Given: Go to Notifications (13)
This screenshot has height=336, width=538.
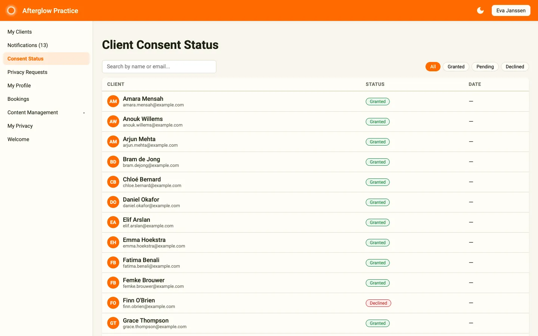Looking at the screenshot, I should point(46,45).
